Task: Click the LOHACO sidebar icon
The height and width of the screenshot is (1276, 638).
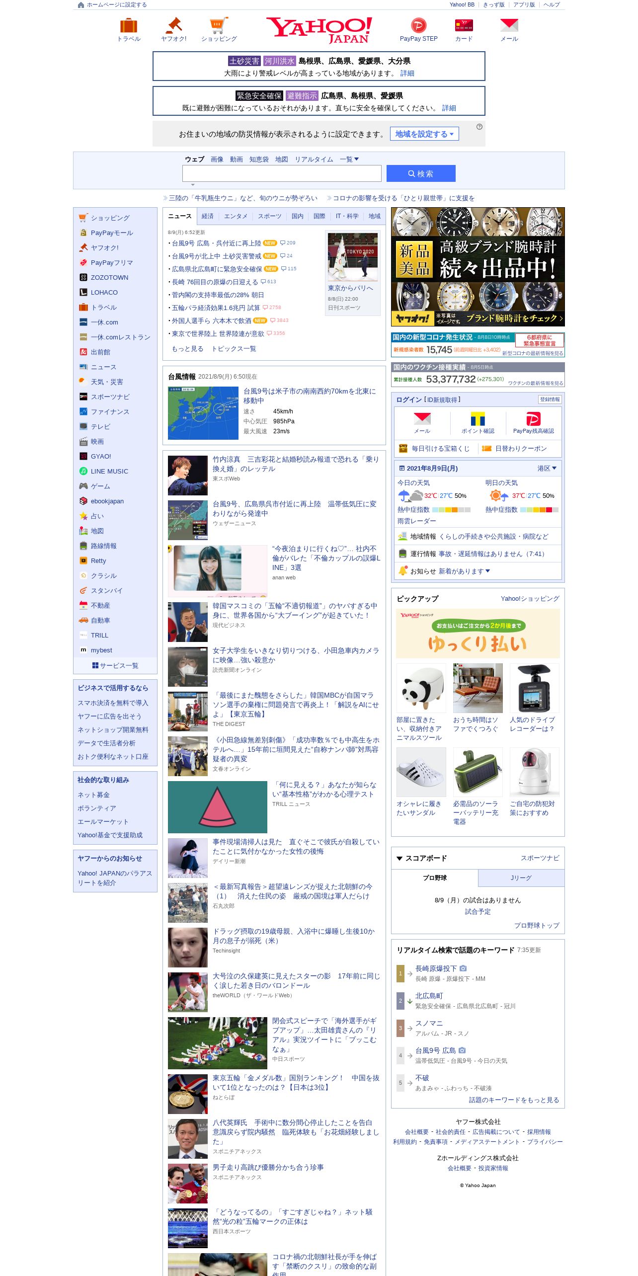Action: [83, 292]
